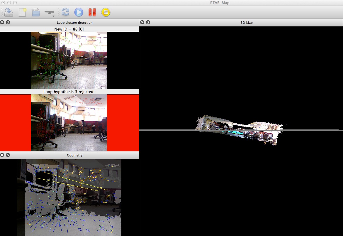Click the save database toolbar icon
The width and height of the screenshot is (343, 236).
pyautogui.click(x=9, y=12)
